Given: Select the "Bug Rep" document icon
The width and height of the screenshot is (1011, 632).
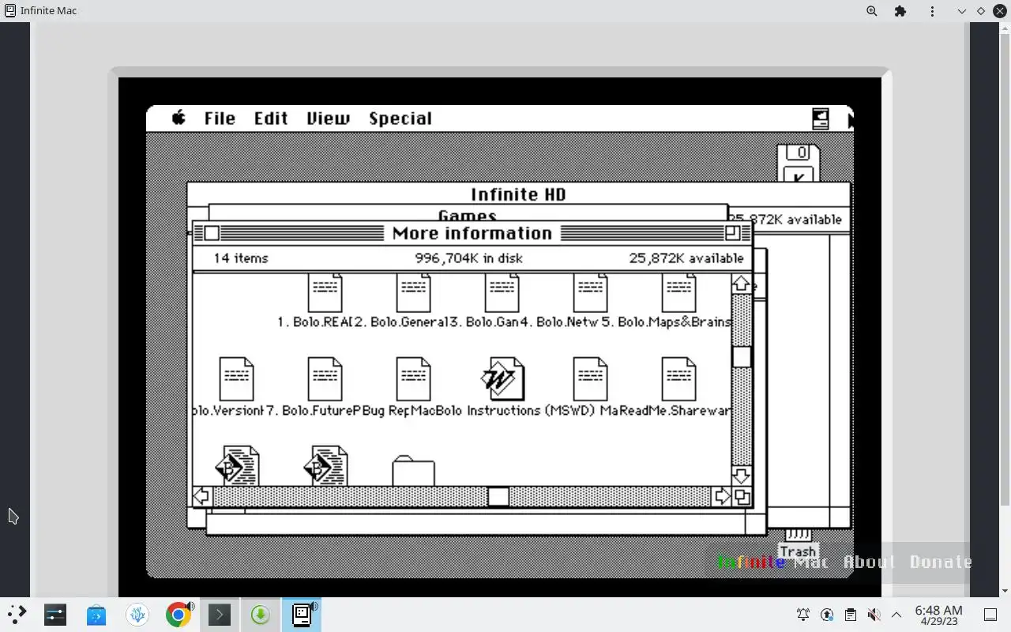Looking at the screenshot, I should pos(413,378).
